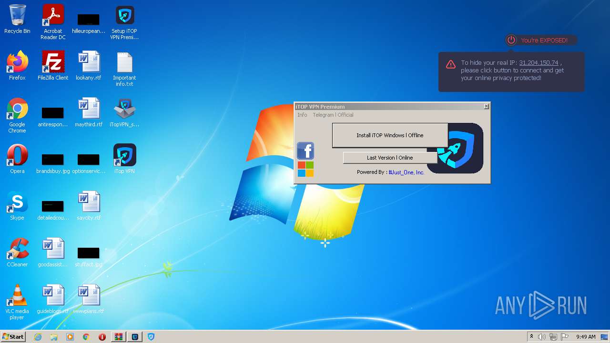Screen dimensions: 610x343
Task: Click the red warning triangle icon
Action: point(451,64)
